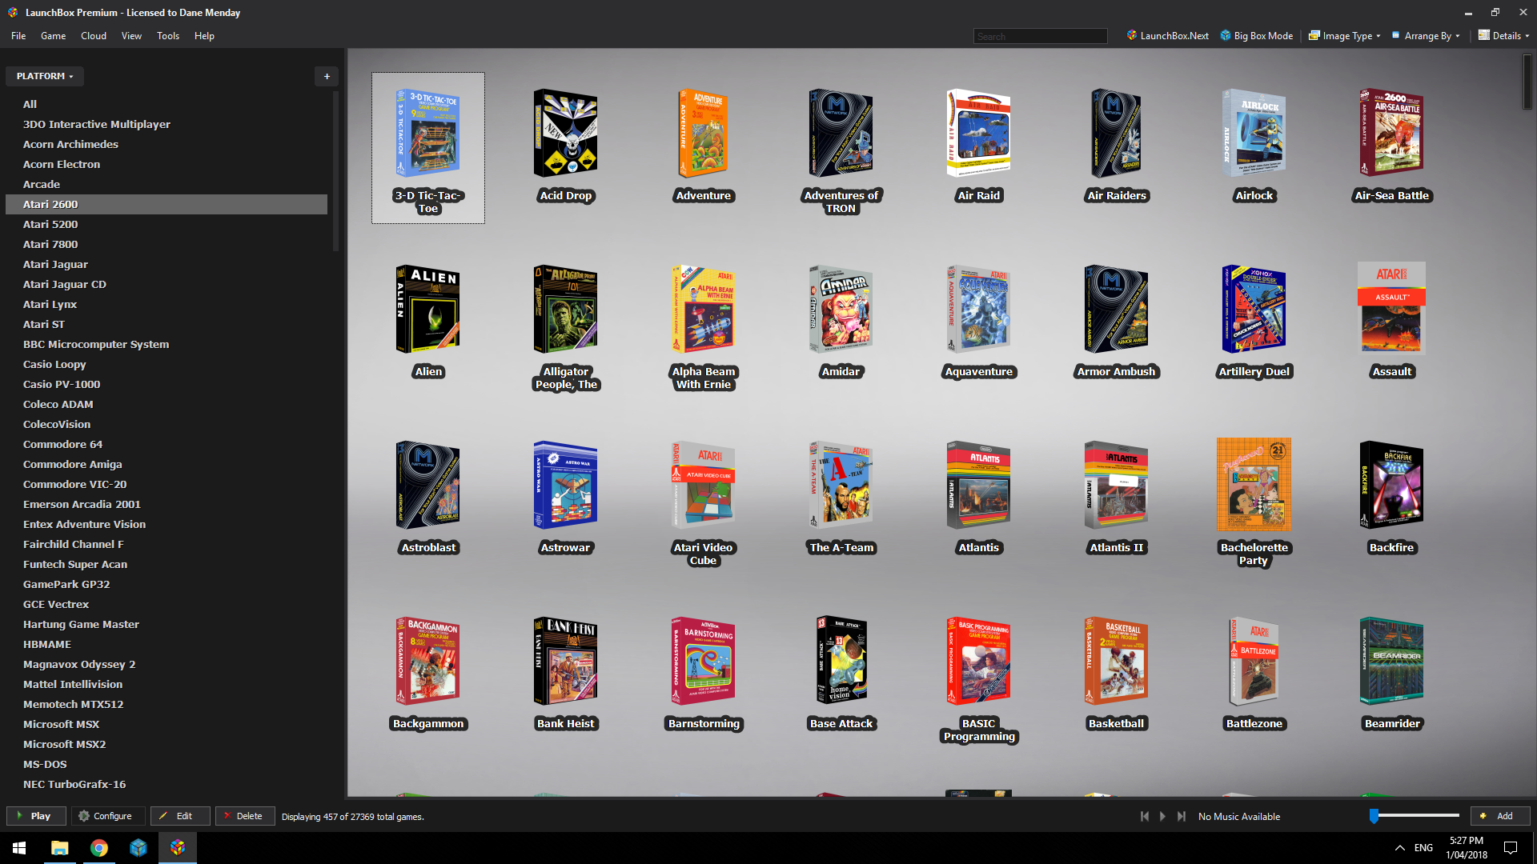Click the Add button
The image size is (1537, 864).
[1500, 816]
